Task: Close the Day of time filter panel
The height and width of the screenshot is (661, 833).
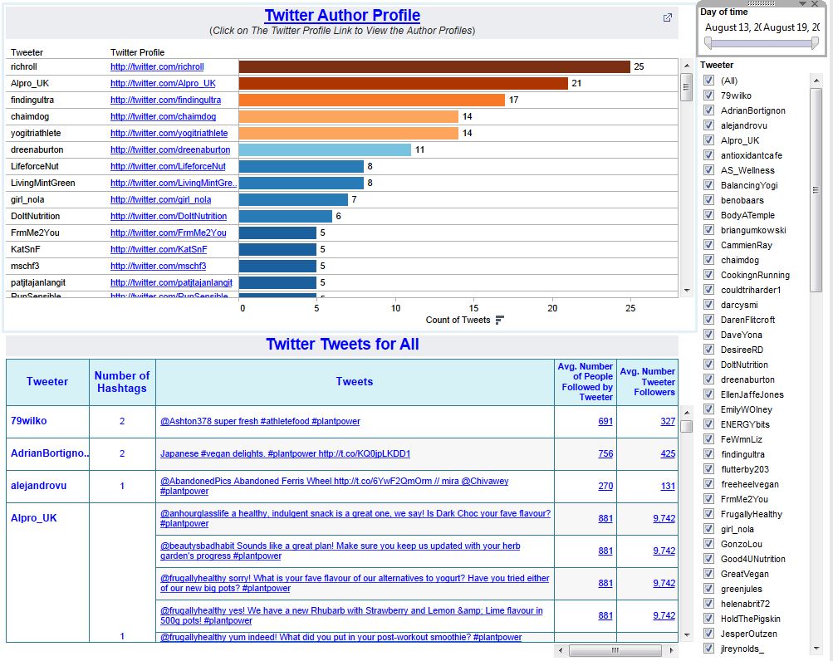Action: [815, 3]
